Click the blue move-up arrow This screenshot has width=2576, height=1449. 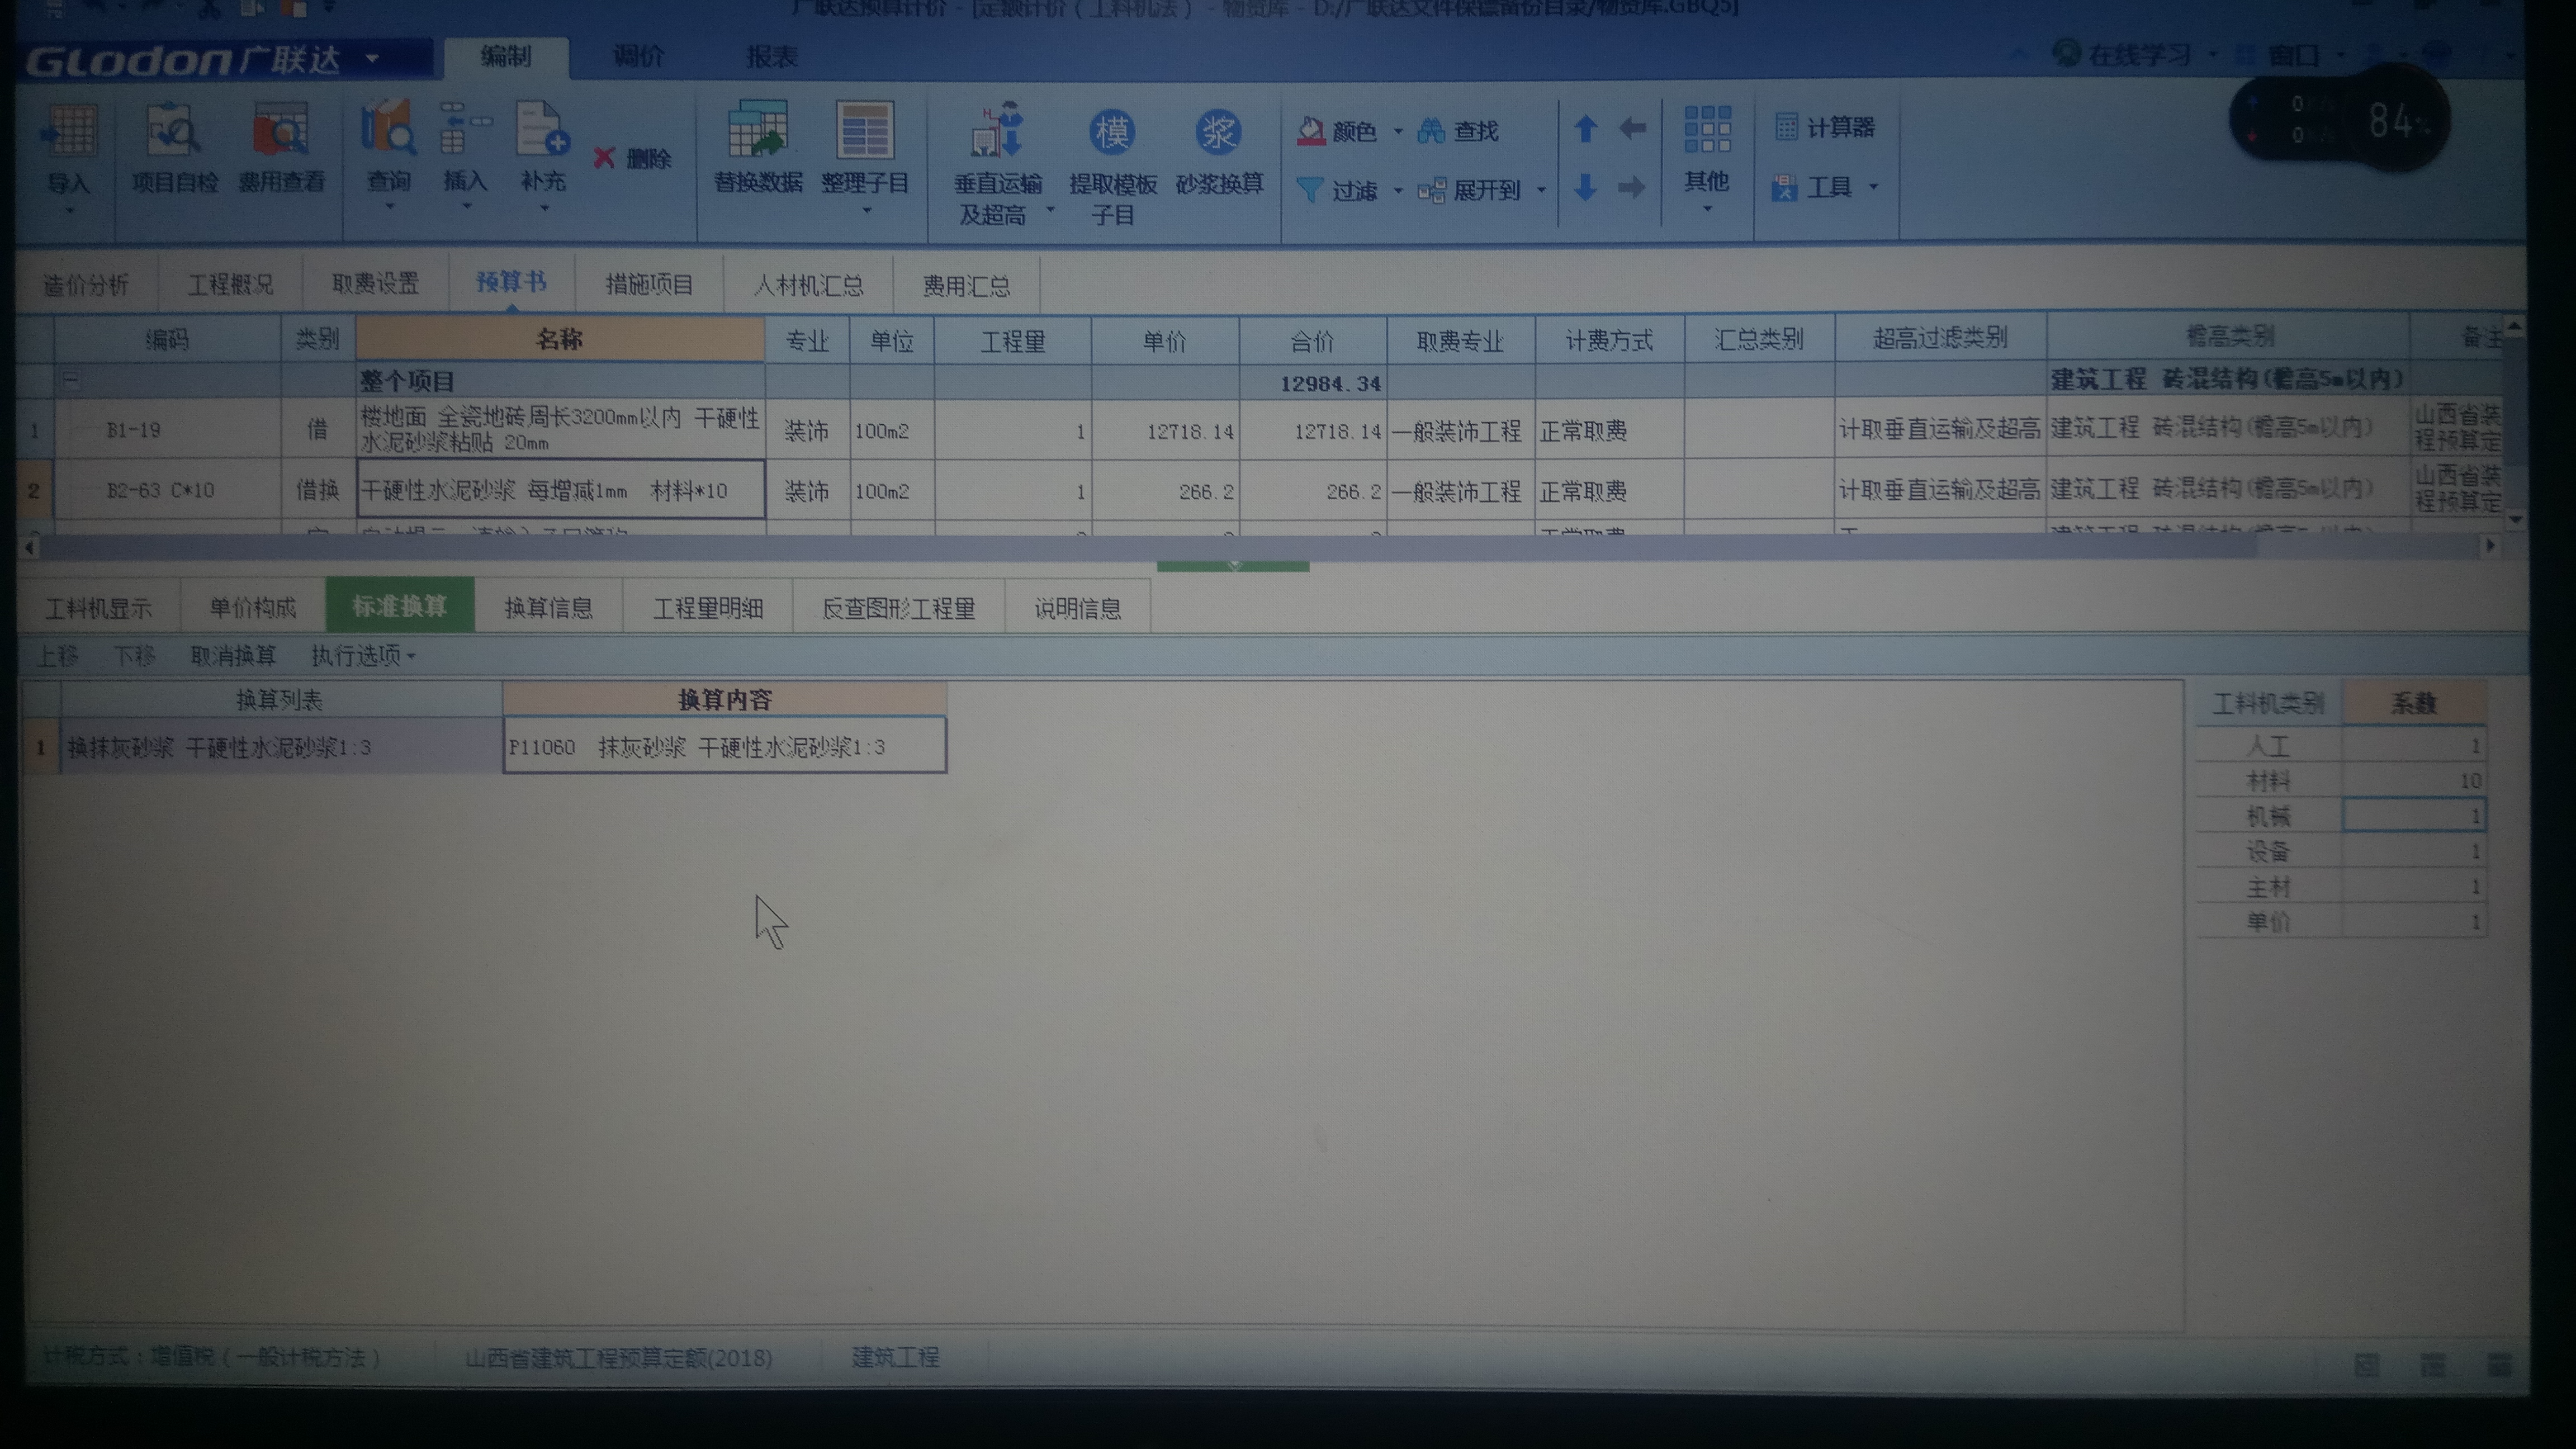click(x=1585, y=128)
